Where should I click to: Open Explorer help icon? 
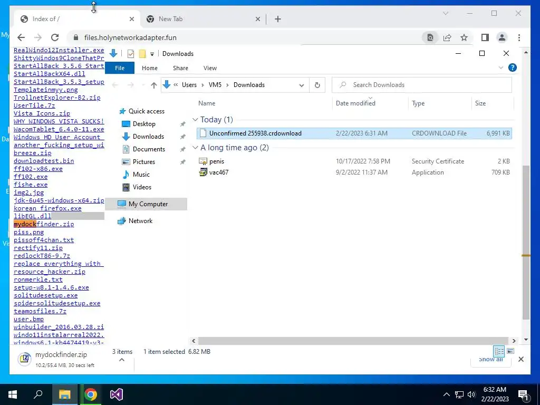click(513, 68)
